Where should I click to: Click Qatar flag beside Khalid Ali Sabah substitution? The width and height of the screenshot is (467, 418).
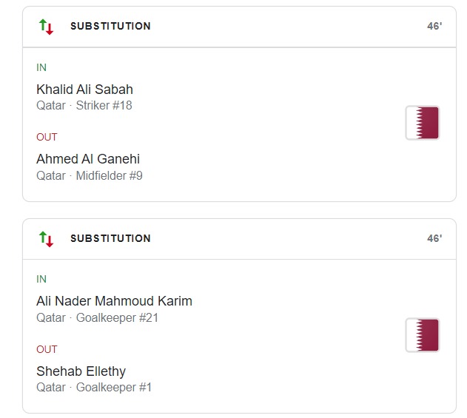click(x=423, y=123)
